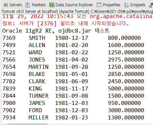Screen dimensions: 153x125
Task: Click the name MILLER
Action: point(39,117)
